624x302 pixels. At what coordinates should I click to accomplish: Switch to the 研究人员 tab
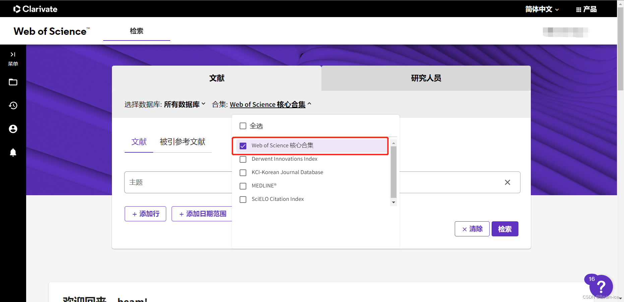coord(426,78)
